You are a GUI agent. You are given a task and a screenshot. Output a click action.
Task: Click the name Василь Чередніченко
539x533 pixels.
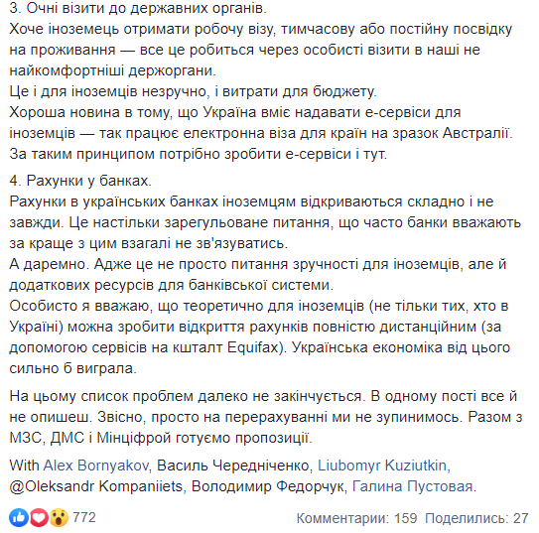click(232, 466)
